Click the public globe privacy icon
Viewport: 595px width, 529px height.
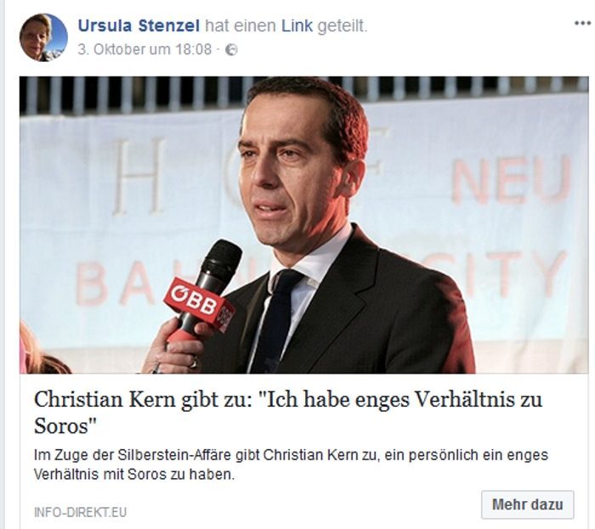(x=231, y=49)
